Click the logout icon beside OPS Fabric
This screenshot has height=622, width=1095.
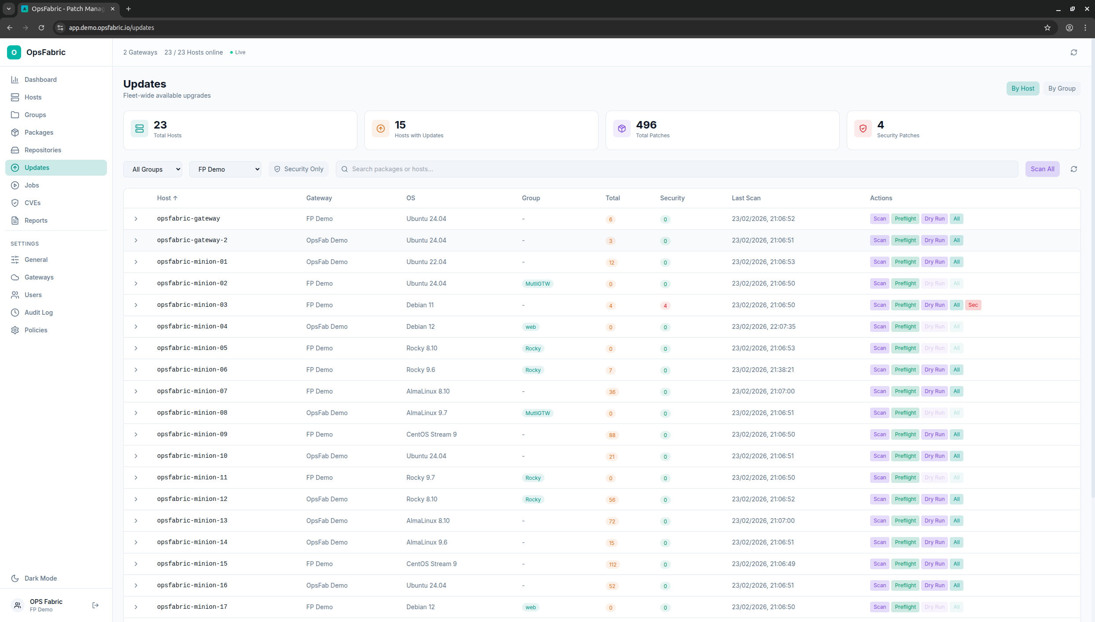tap(96, 605)
